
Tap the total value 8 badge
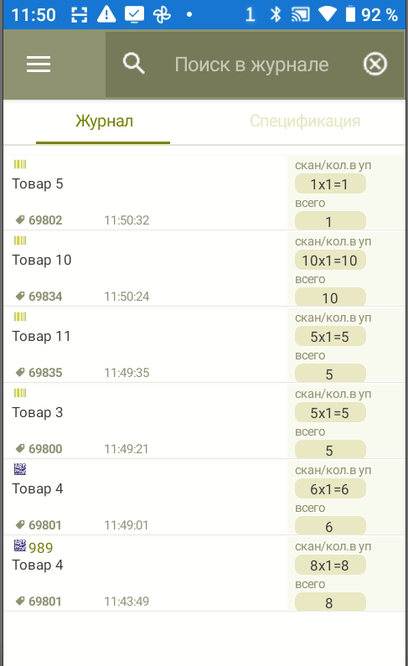coord(330,601)
